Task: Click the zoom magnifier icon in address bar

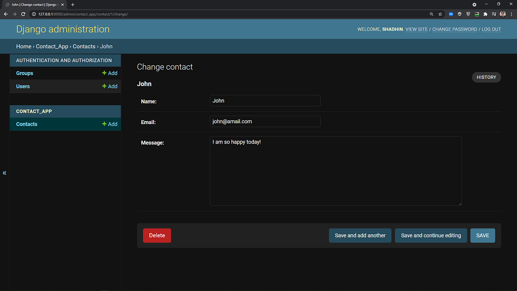Action: coord(431,14)
